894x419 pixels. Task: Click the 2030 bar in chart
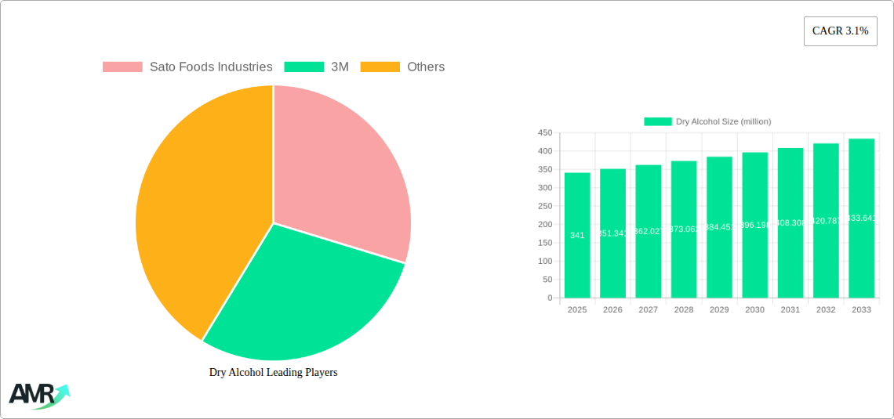coord(754,225)
